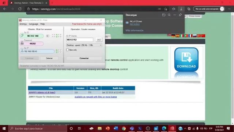234x132 pixels.
Task: Click the Ammyy Admin title bar logo icon
Action: pyautogui.click(x=20, y=20)
